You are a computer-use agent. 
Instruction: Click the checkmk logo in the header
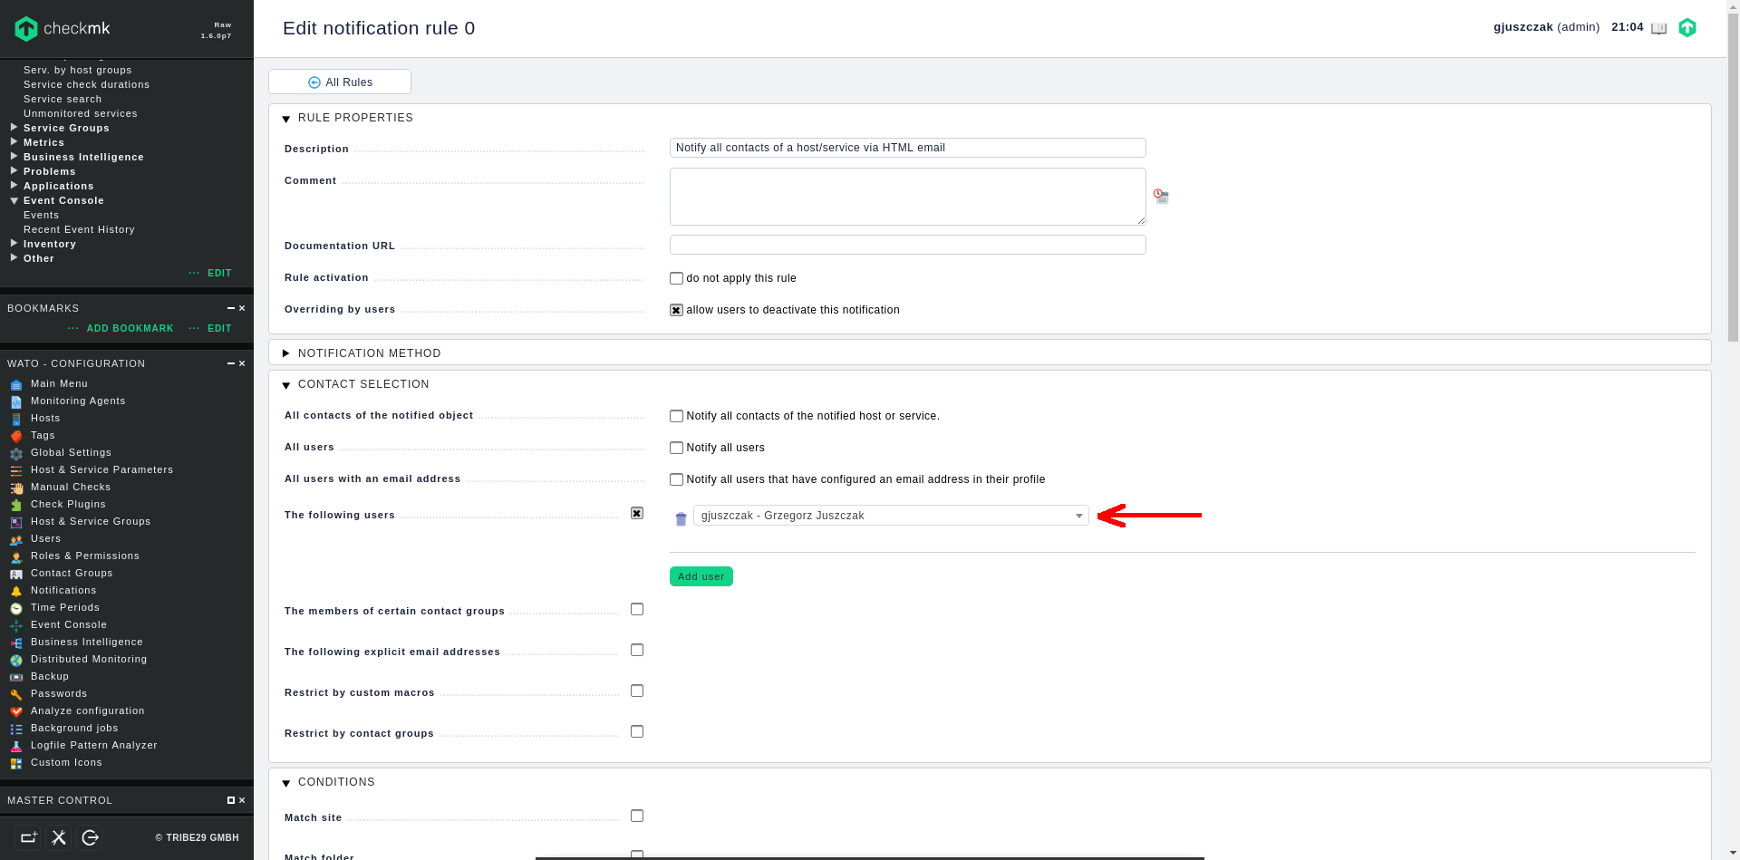[x=63, y=29]
